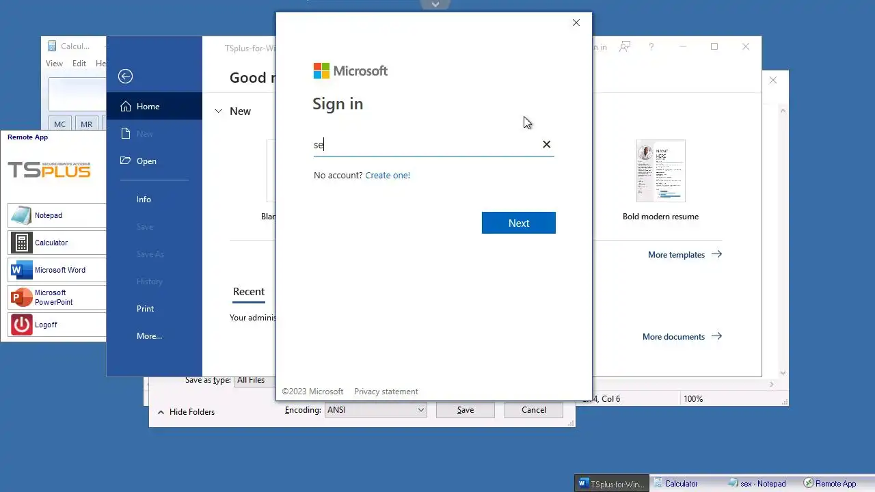Click the Microsoft logo in sign-in dialog
Viewport: 875px width, 492px height.
point(351,71)
